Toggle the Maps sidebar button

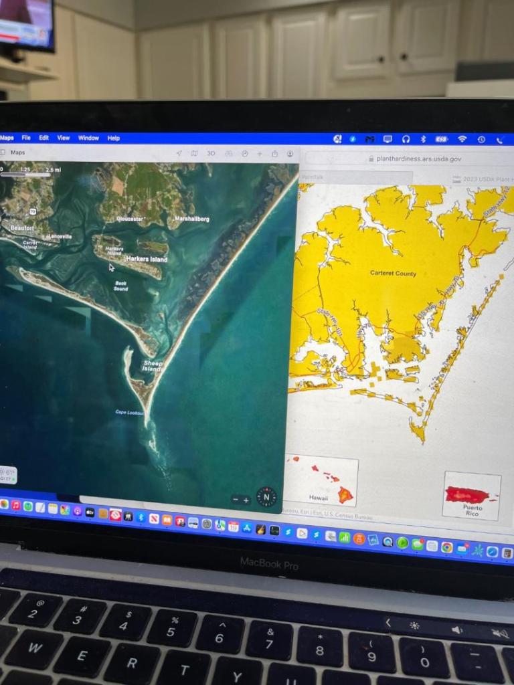3,152
